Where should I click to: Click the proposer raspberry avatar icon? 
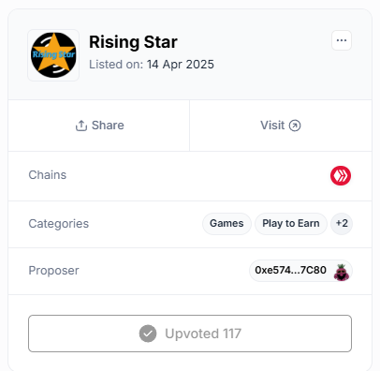pos(342,272)
